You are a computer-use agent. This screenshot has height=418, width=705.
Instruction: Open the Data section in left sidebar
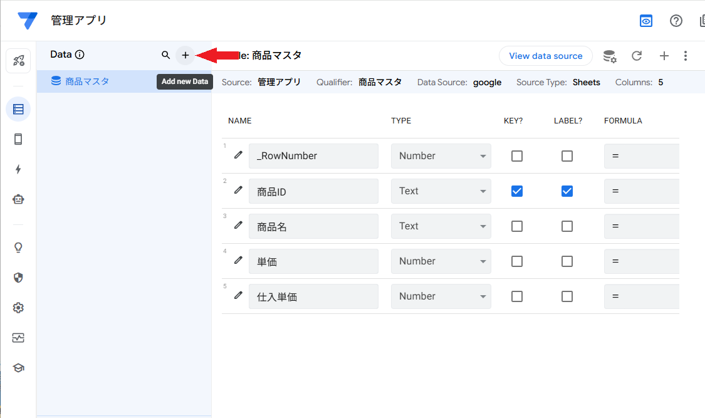click(18, 110)
